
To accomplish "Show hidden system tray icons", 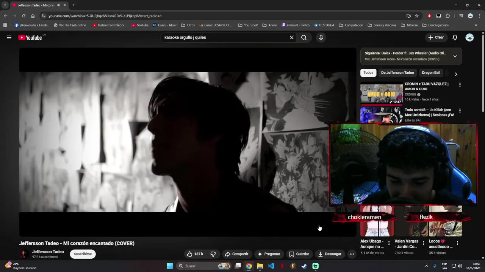I will point(426,266).
